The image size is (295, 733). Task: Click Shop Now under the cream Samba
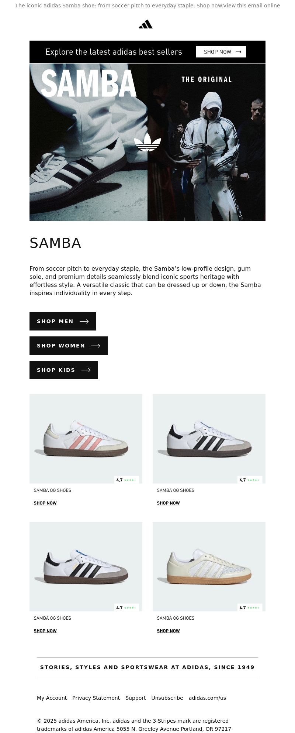tap(169, 631)
